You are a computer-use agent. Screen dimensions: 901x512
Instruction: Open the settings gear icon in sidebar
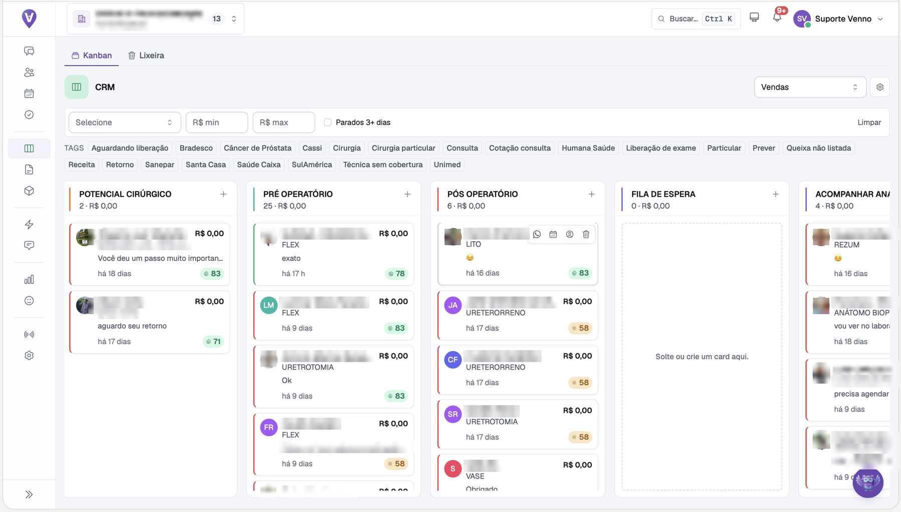point(29,355)
